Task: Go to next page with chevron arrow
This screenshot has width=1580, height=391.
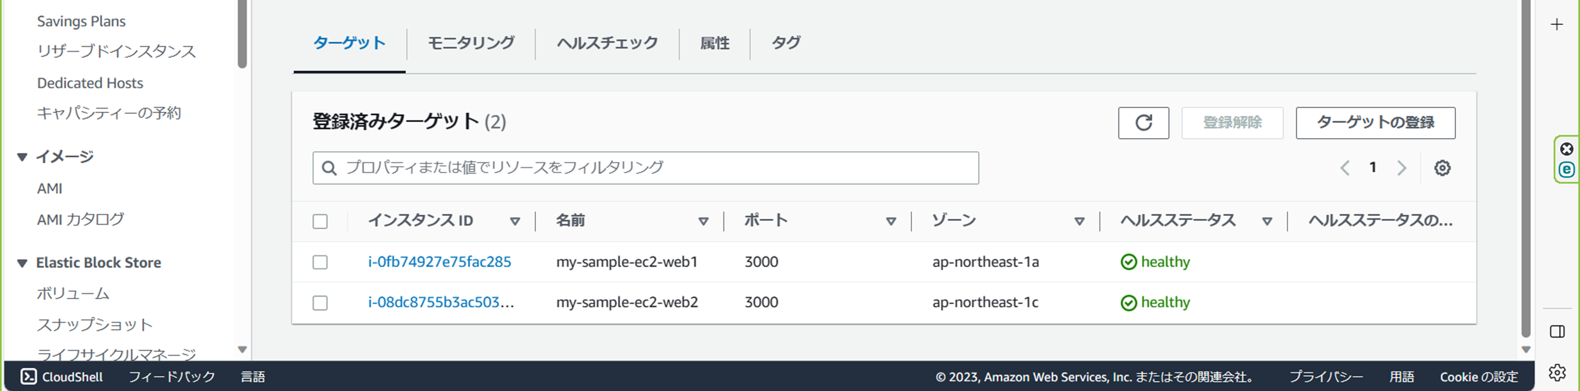Action: click(1401, 168)
